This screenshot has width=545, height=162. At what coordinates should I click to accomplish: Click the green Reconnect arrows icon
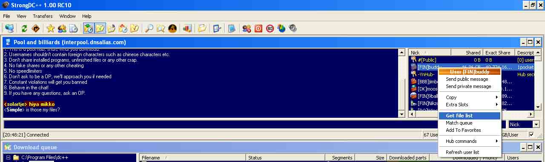pyautogui.click(x=24, y=28)
